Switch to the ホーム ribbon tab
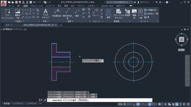The width and height of the screenshot is (191, 107). tap(11, 6)
